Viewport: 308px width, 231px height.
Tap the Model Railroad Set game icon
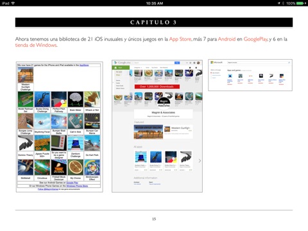click(x=26, y=99)
